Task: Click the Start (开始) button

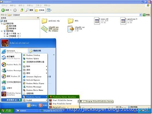Action: 7,110
